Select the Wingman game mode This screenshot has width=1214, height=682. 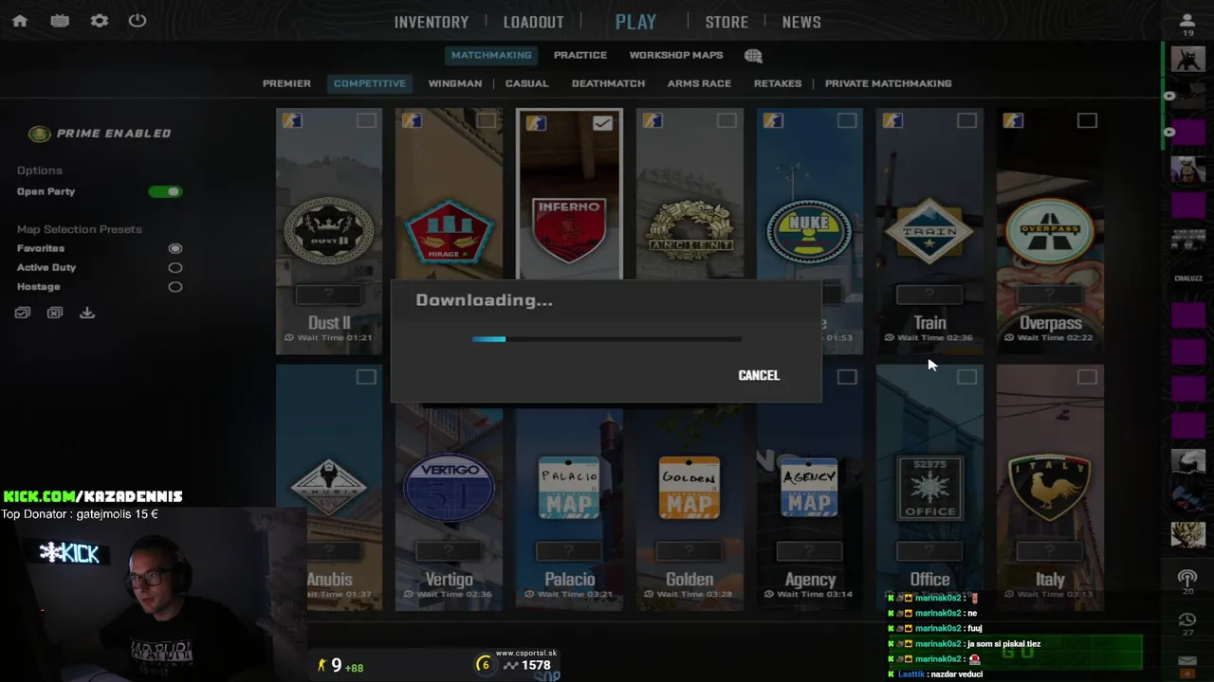pos(455,83)
